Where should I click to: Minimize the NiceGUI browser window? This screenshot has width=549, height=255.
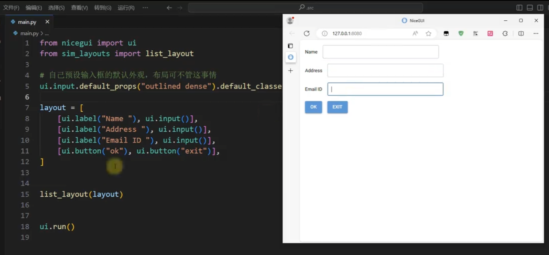point(505,20)
